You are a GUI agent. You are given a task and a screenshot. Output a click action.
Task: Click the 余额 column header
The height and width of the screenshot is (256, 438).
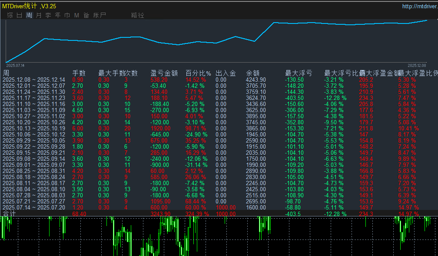253,73
